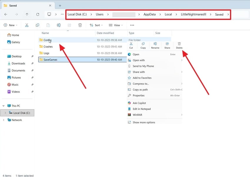Viewport: 250px width, 177px height.
Task: Sort by Date modified column header
Action: (x=105, y=33)
